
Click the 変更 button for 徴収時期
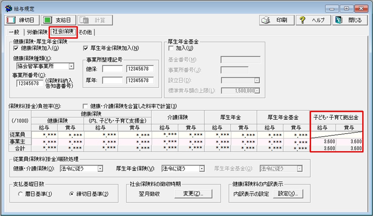coord(194,194)
